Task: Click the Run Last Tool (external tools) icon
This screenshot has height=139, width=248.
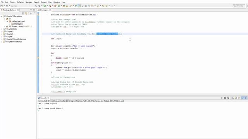Action: click(x=50, y=6)
